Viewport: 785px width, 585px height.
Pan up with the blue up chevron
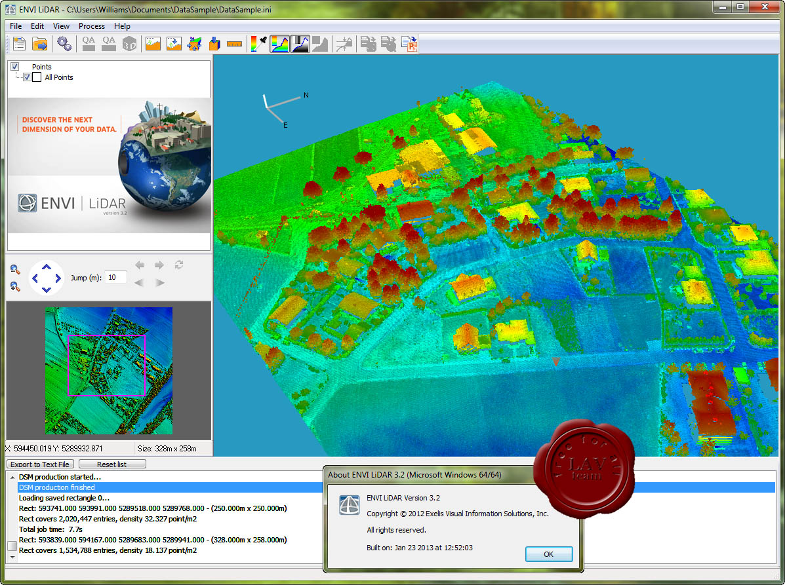pos(46,267)
